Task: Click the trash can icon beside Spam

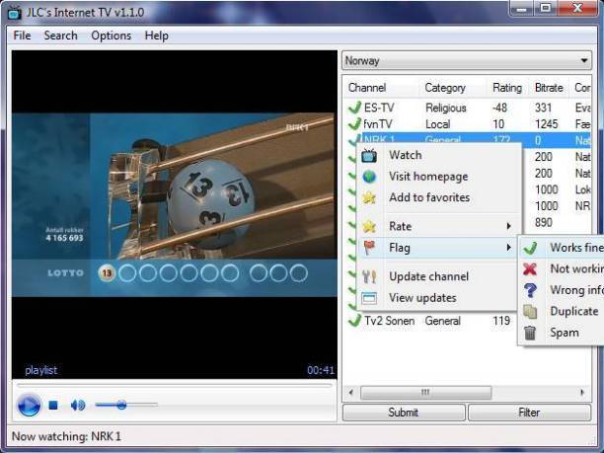Action: click(x=530, y=333)
